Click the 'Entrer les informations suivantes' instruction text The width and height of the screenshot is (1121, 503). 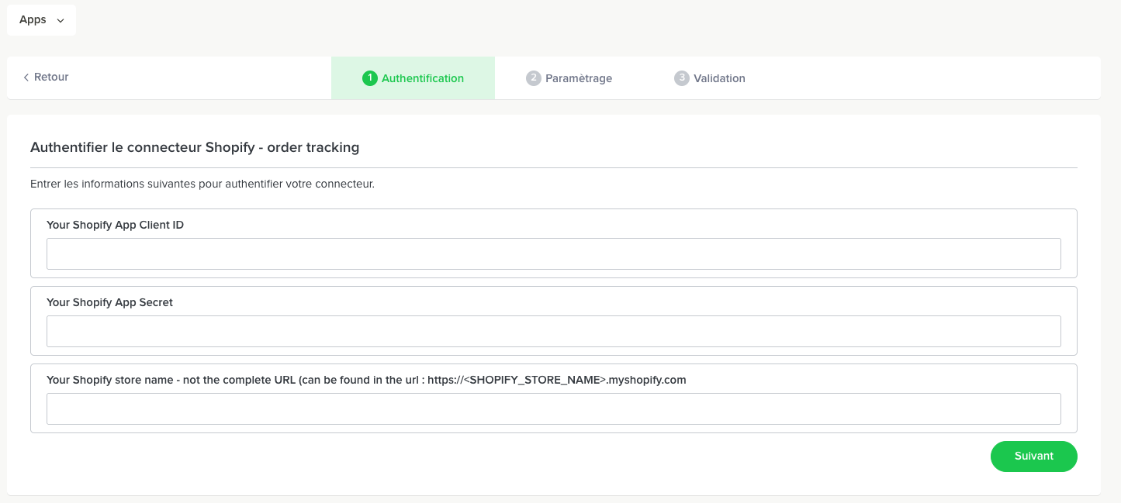tap(202, 184)
